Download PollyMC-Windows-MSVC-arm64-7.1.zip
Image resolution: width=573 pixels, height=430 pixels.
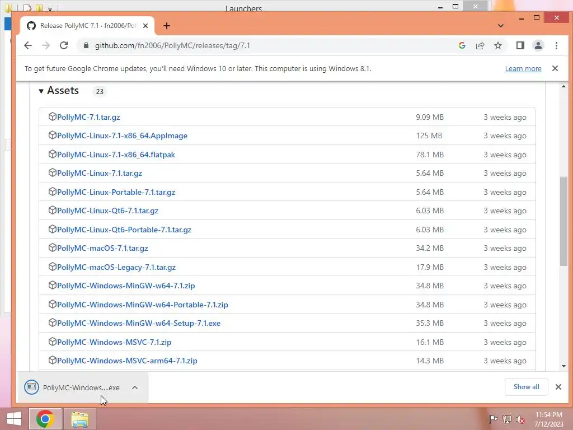coord(127,361)
